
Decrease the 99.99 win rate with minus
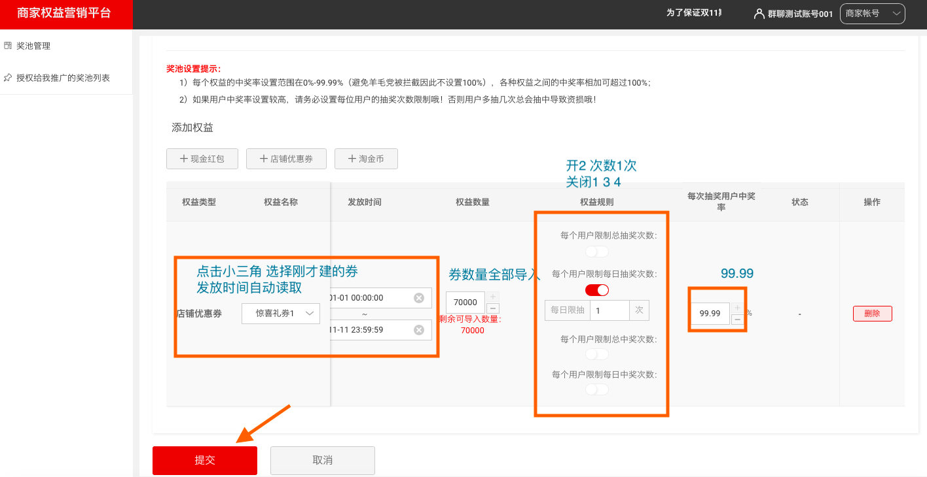coord(737,320)
